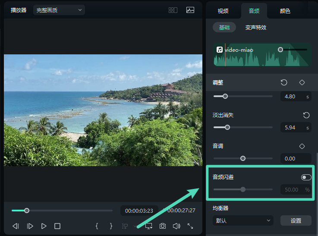Switch to the 视频 tab
Viewport: 318px width, 236px height.
pyautogui.click(x=223, y=11)
